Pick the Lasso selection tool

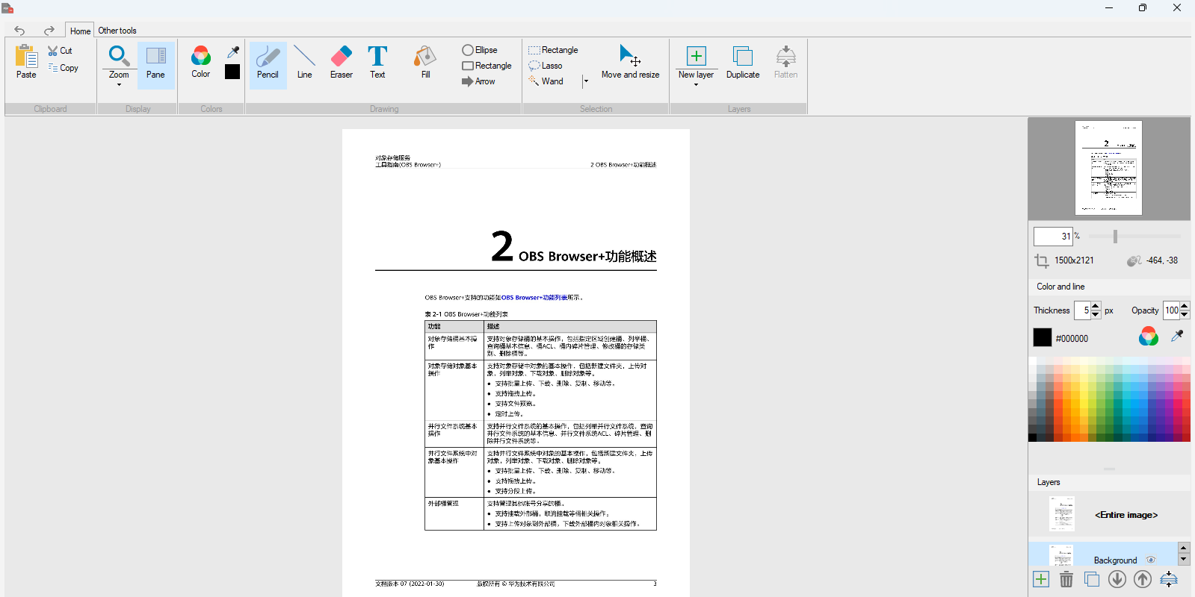pos(546,66)
